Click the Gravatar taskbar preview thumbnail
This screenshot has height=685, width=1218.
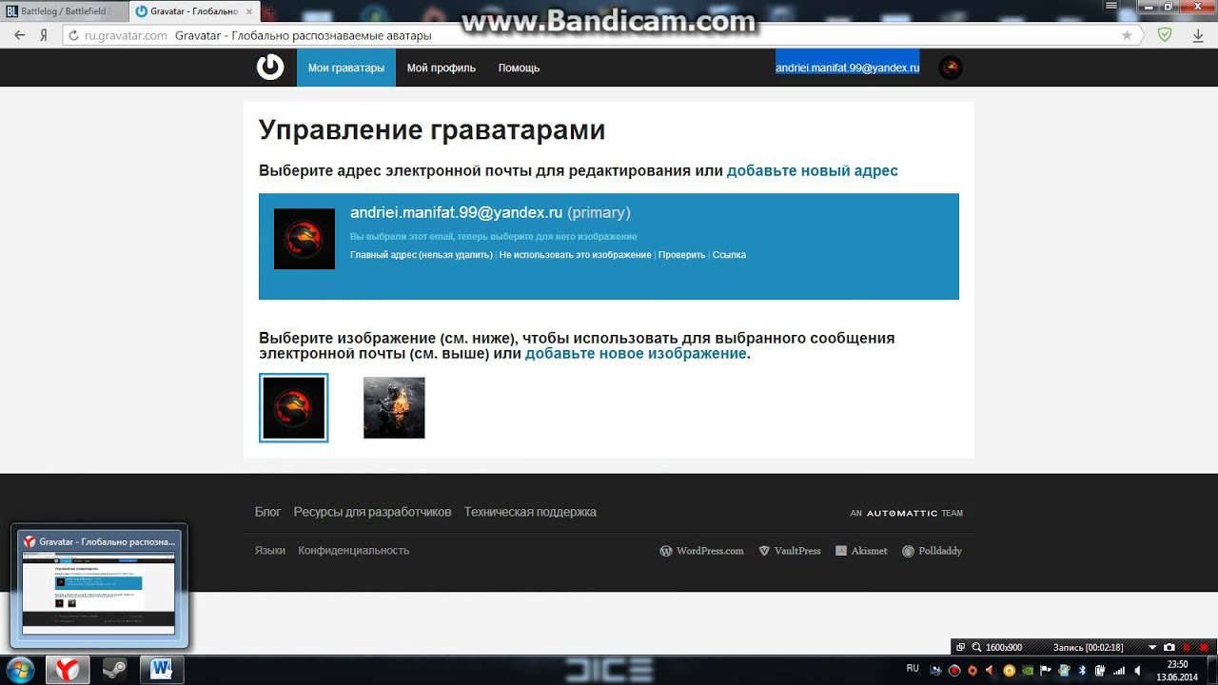click(x=99, y=586)
